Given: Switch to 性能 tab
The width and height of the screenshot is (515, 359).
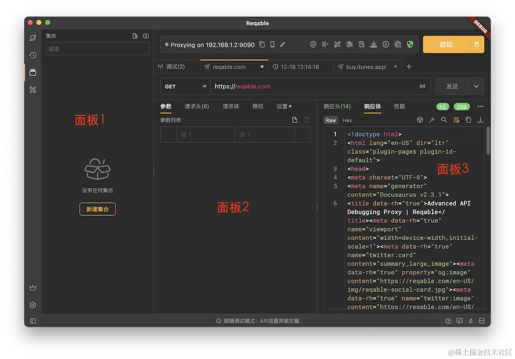Looking at the screenshot, I should 400,107.
